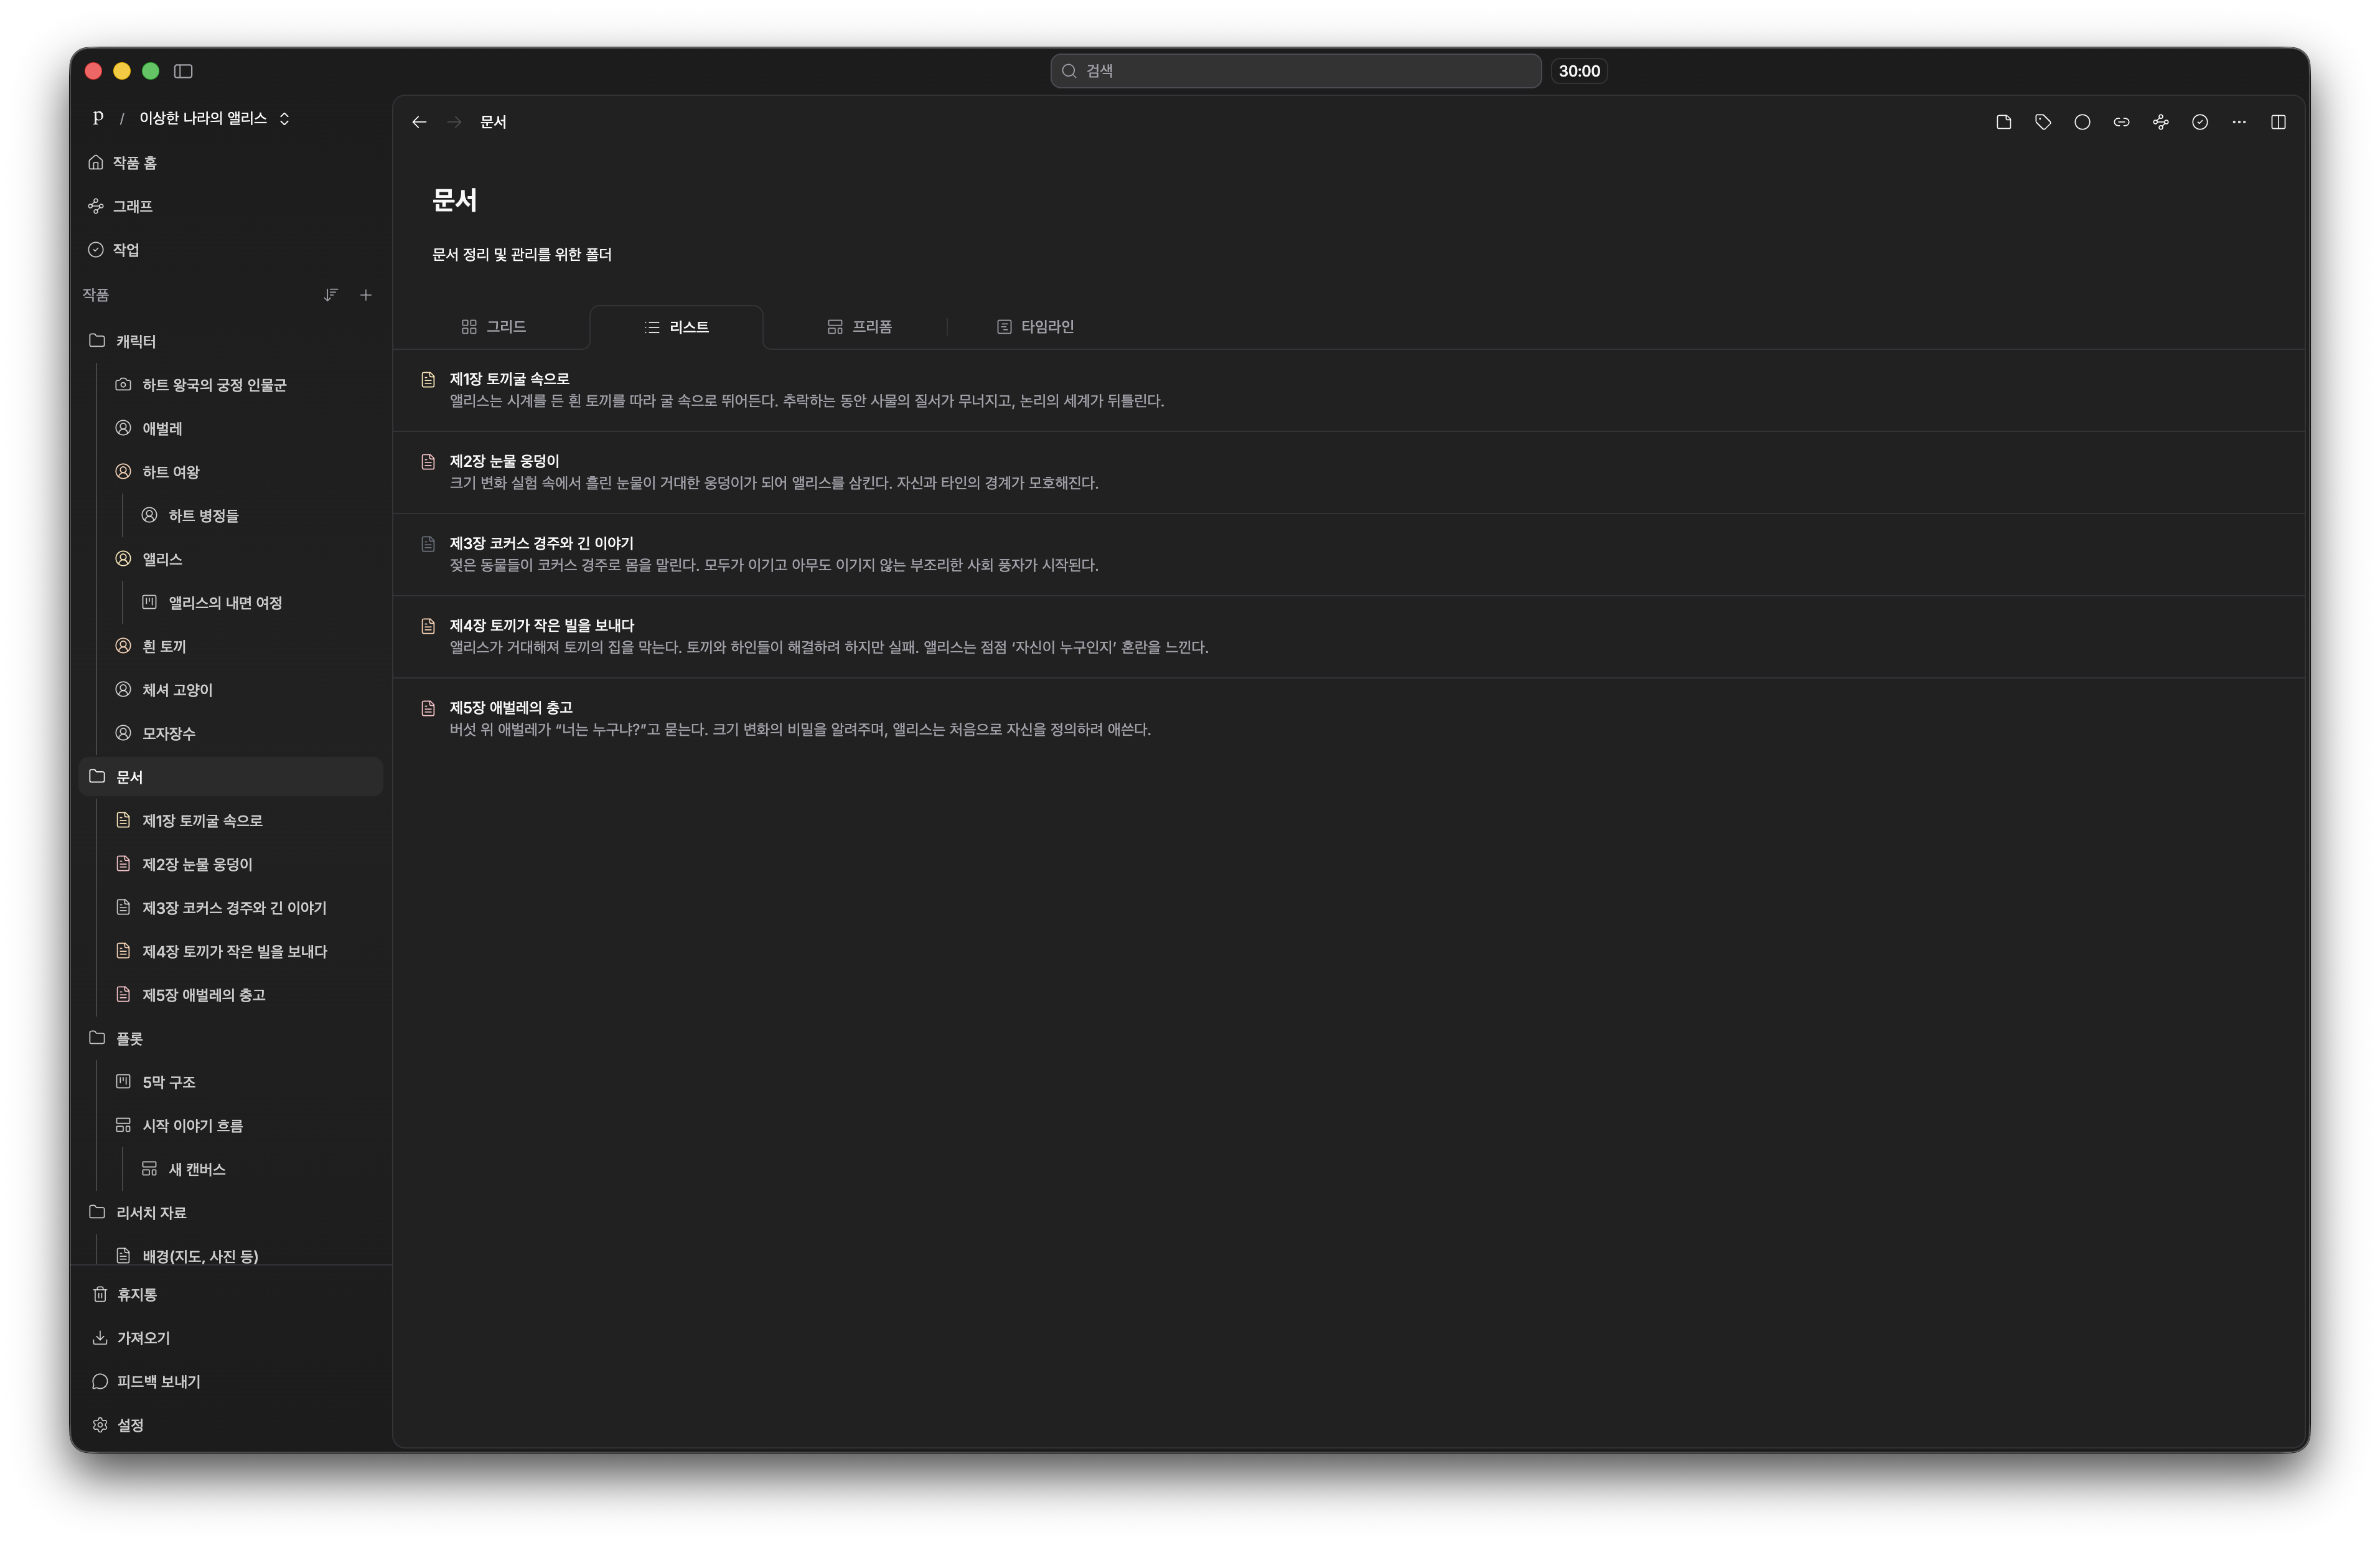Click the circle status icon in toolbar
Image resolution: width=2380 pixels, height=1545 pixels.
[x=2082, y=122]
